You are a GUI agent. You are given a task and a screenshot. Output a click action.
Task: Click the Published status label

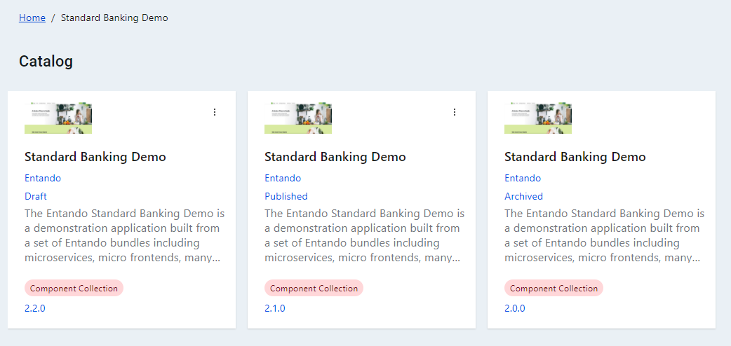point(286,196)
